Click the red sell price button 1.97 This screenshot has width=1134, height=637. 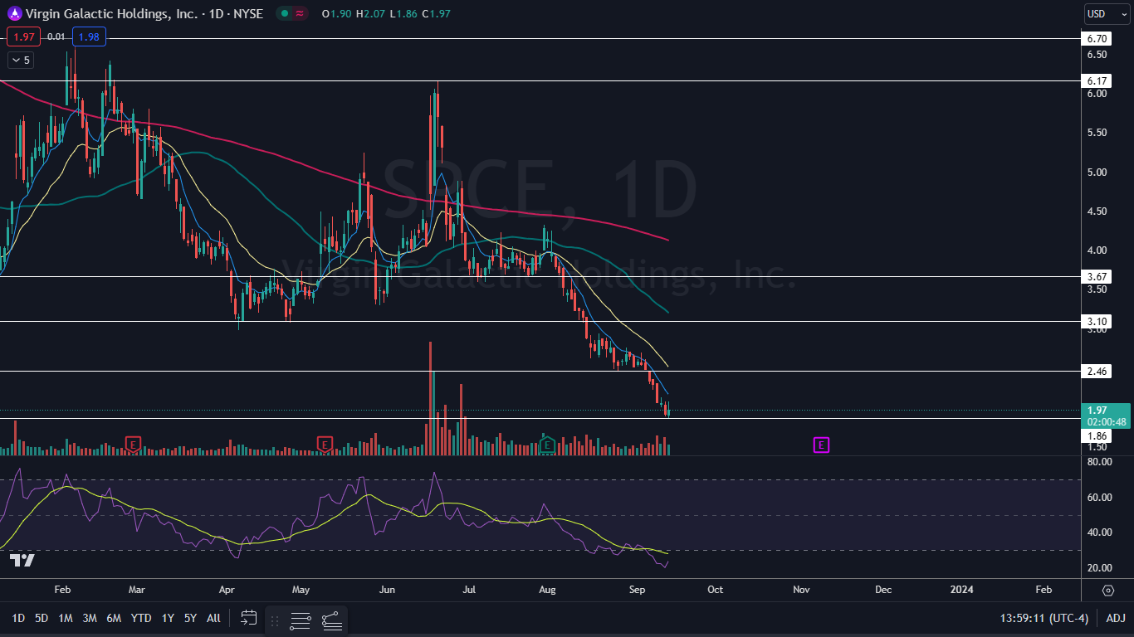point(22,36)
